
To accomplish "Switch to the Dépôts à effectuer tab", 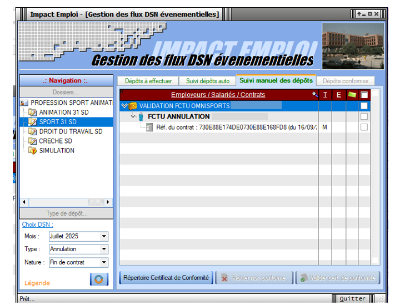I will 148,81.
